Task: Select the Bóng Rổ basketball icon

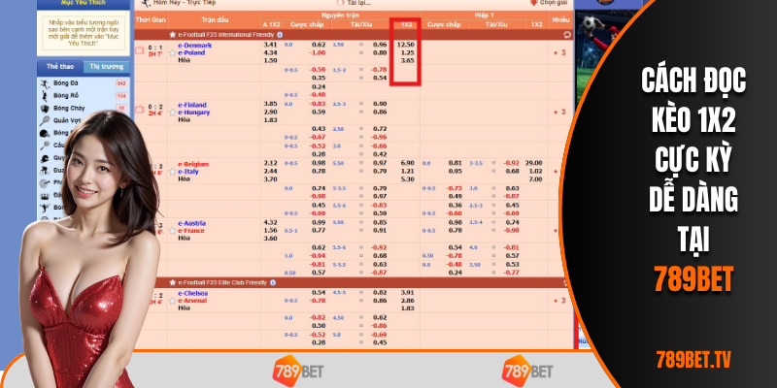Action: [x=45, y=95]
